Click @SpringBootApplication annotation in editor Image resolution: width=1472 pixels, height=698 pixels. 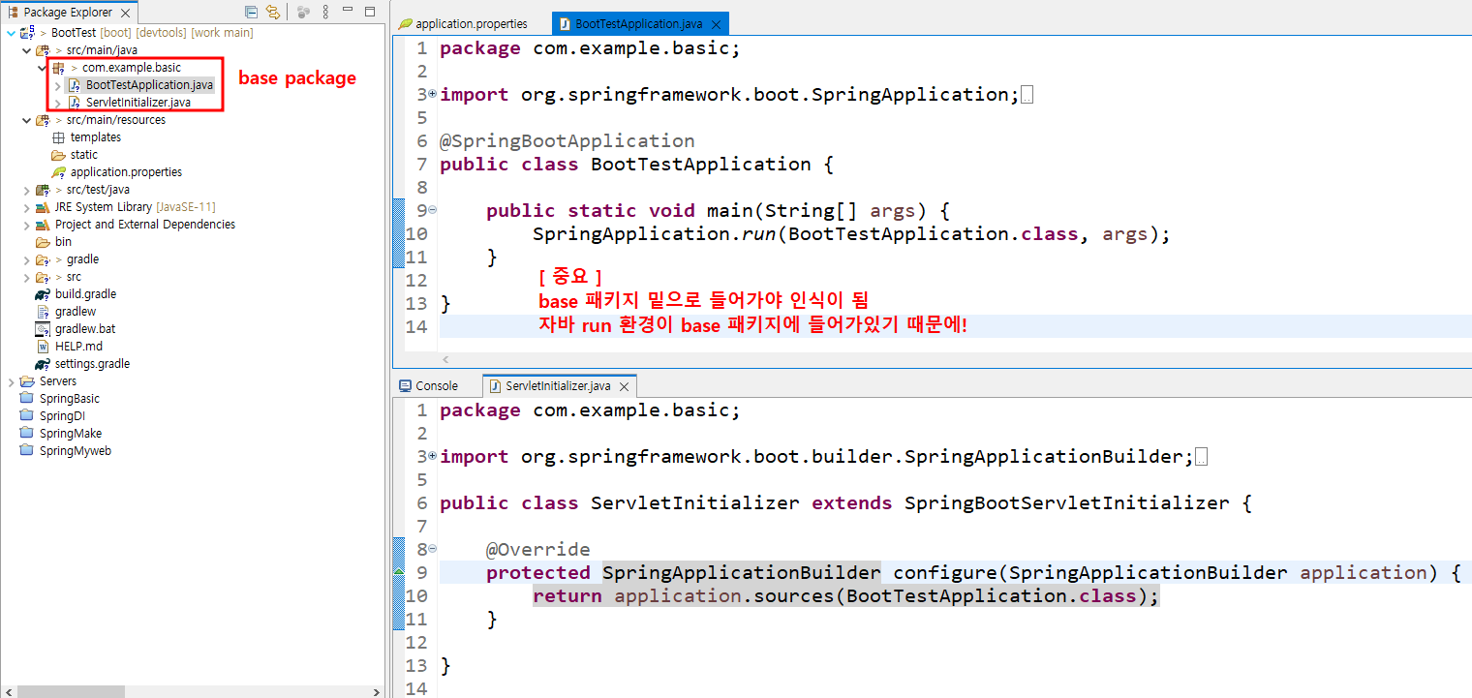point(567,140)
